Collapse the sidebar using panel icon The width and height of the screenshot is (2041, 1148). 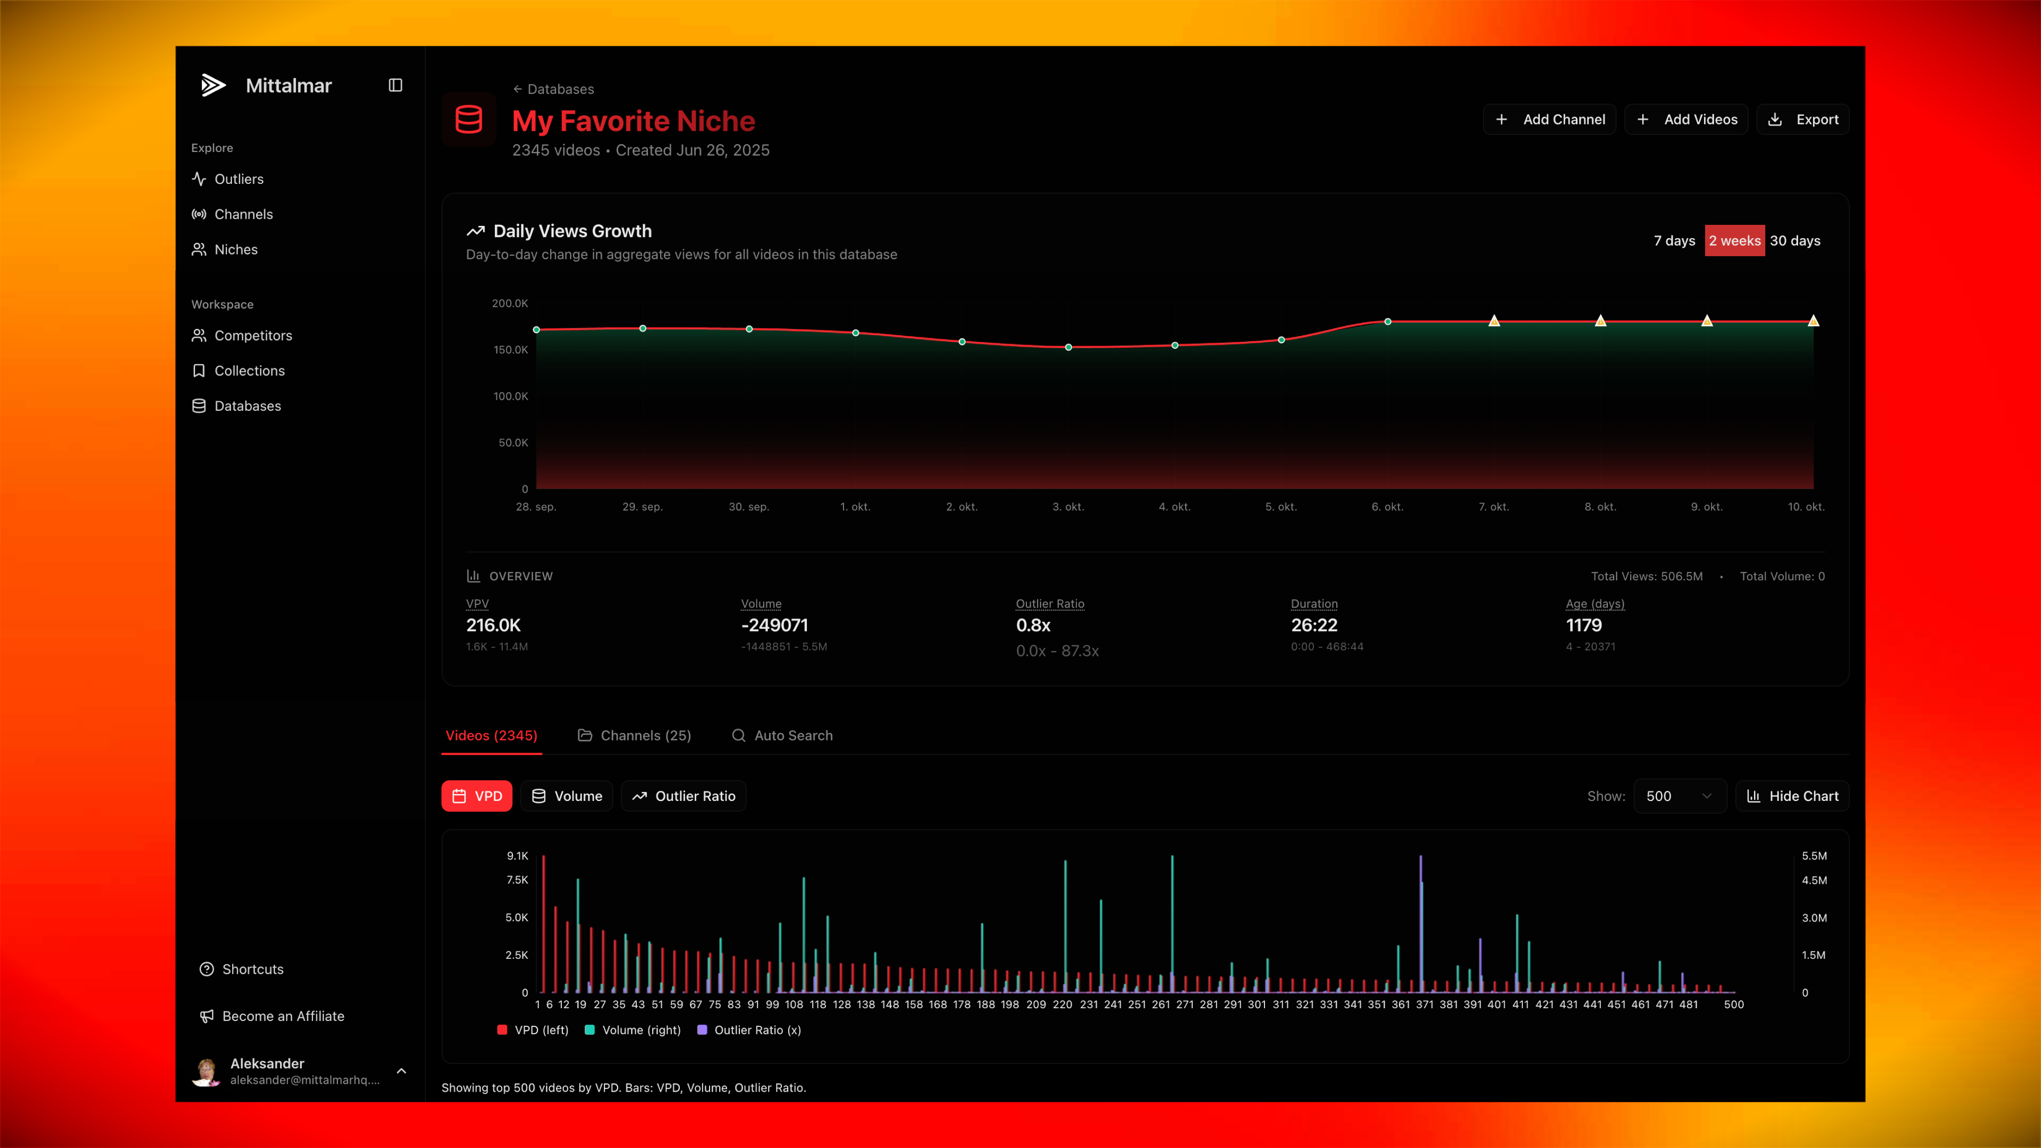[x=395, y=86]
